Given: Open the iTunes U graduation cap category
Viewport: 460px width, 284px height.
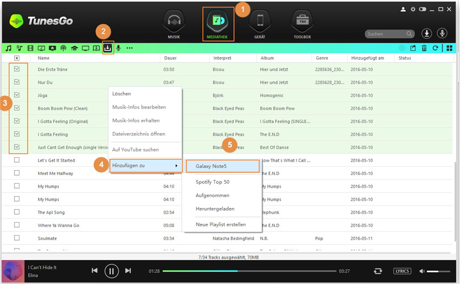Looking at the screenshot, I should pos(74,48).
